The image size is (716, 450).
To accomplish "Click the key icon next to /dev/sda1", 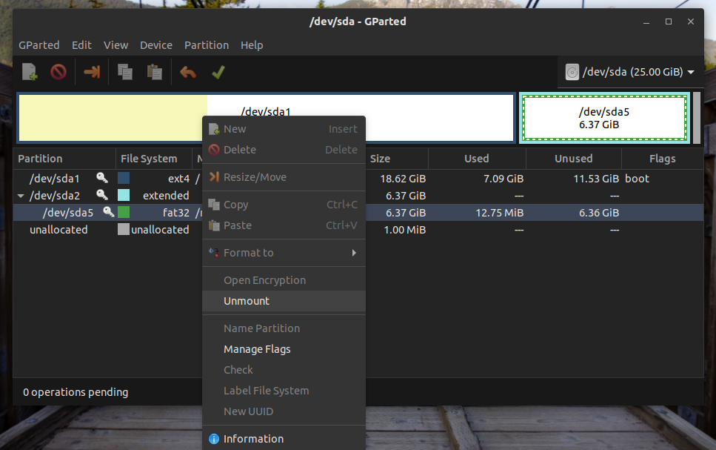I will 102,178.
